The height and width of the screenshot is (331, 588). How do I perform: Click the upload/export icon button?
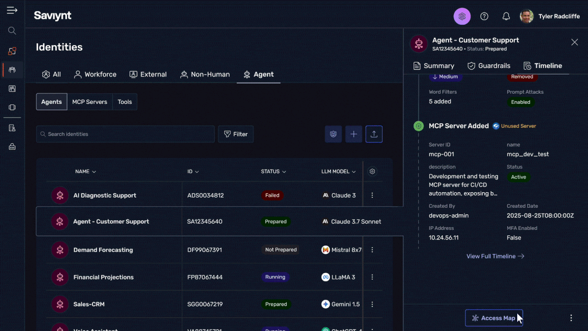pyautogui.click(x=374, y=134)
